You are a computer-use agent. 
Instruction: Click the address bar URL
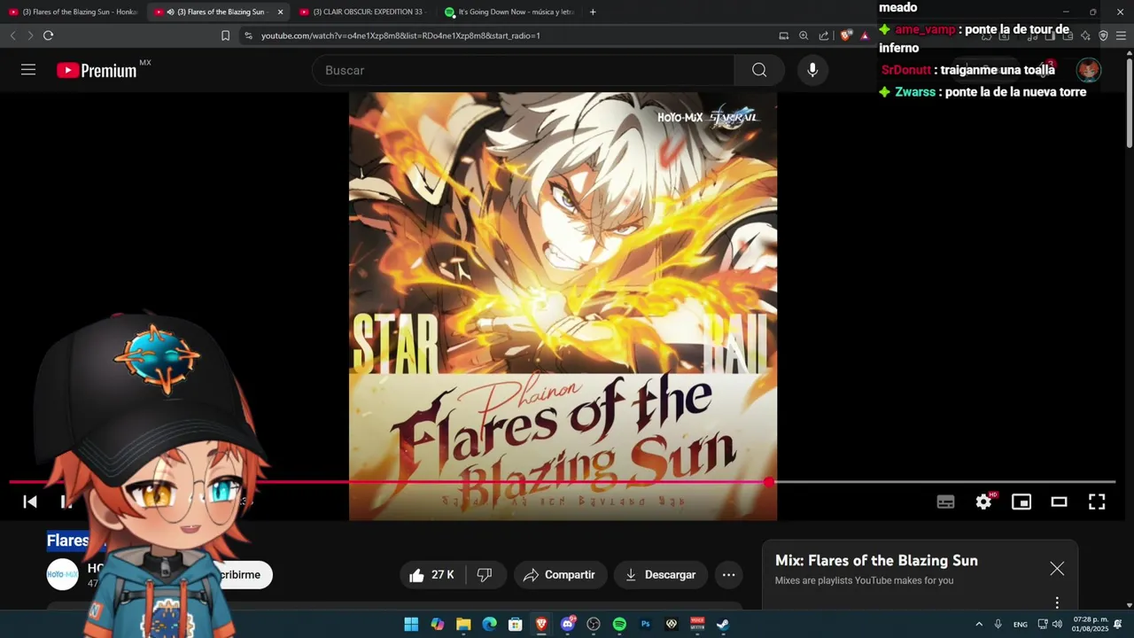point(400,35)
